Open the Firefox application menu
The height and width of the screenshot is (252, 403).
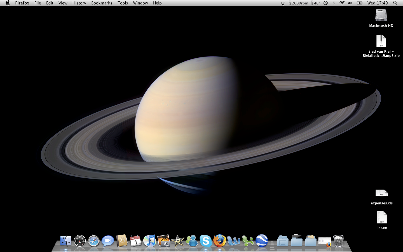[x=22, y=3]
